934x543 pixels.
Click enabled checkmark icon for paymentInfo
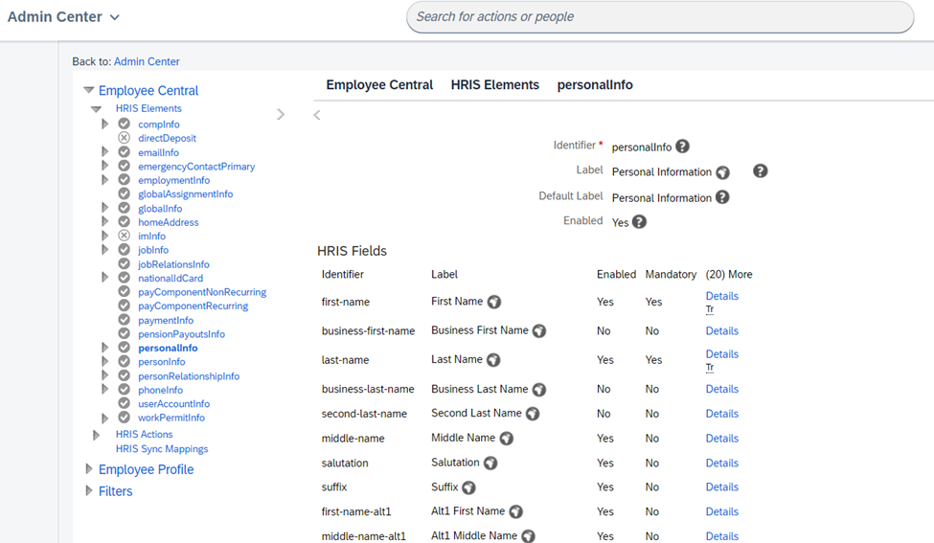point(124,320)
